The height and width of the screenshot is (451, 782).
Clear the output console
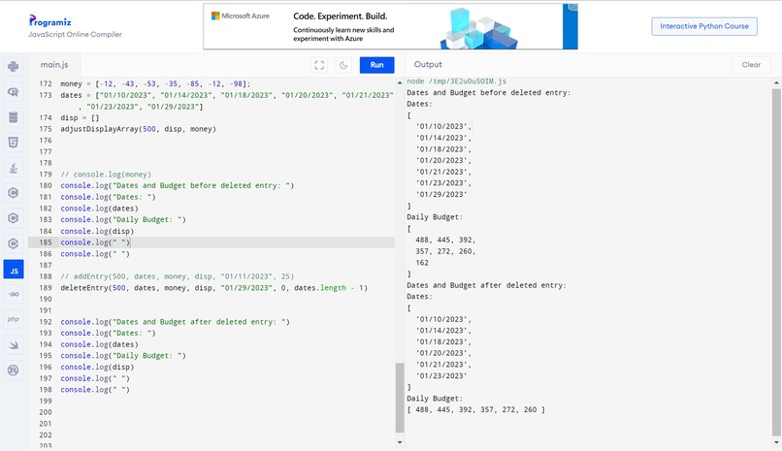[751, 65]
